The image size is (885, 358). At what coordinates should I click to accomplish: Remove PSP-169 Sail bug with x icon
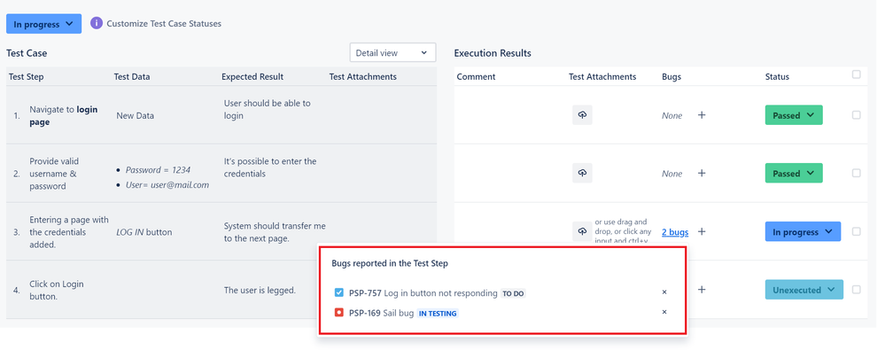[664, 312]
